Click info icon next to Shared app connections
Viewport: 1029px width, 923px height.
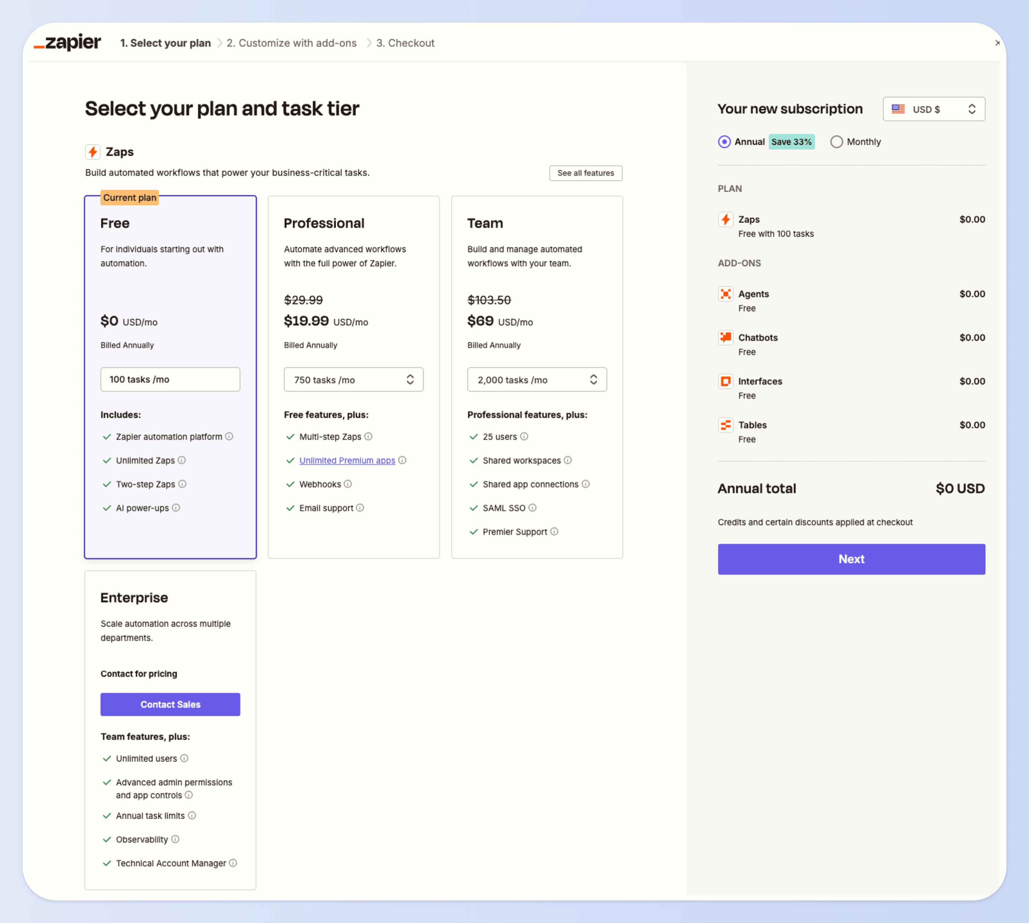[585, 484]
